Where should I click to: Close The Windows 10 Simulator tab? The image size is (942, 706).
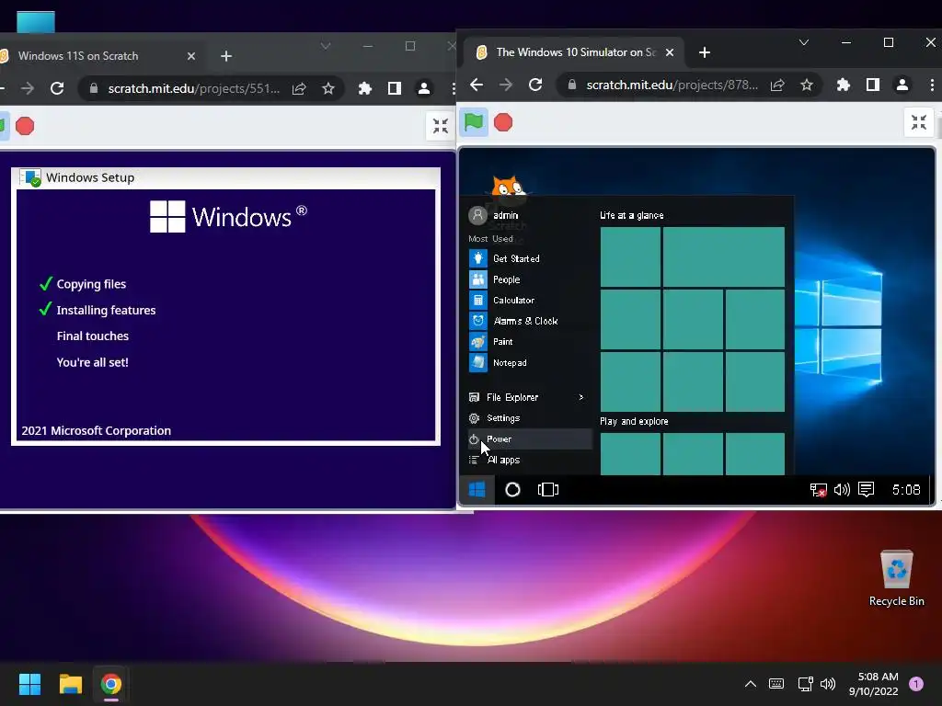(670, 52)
